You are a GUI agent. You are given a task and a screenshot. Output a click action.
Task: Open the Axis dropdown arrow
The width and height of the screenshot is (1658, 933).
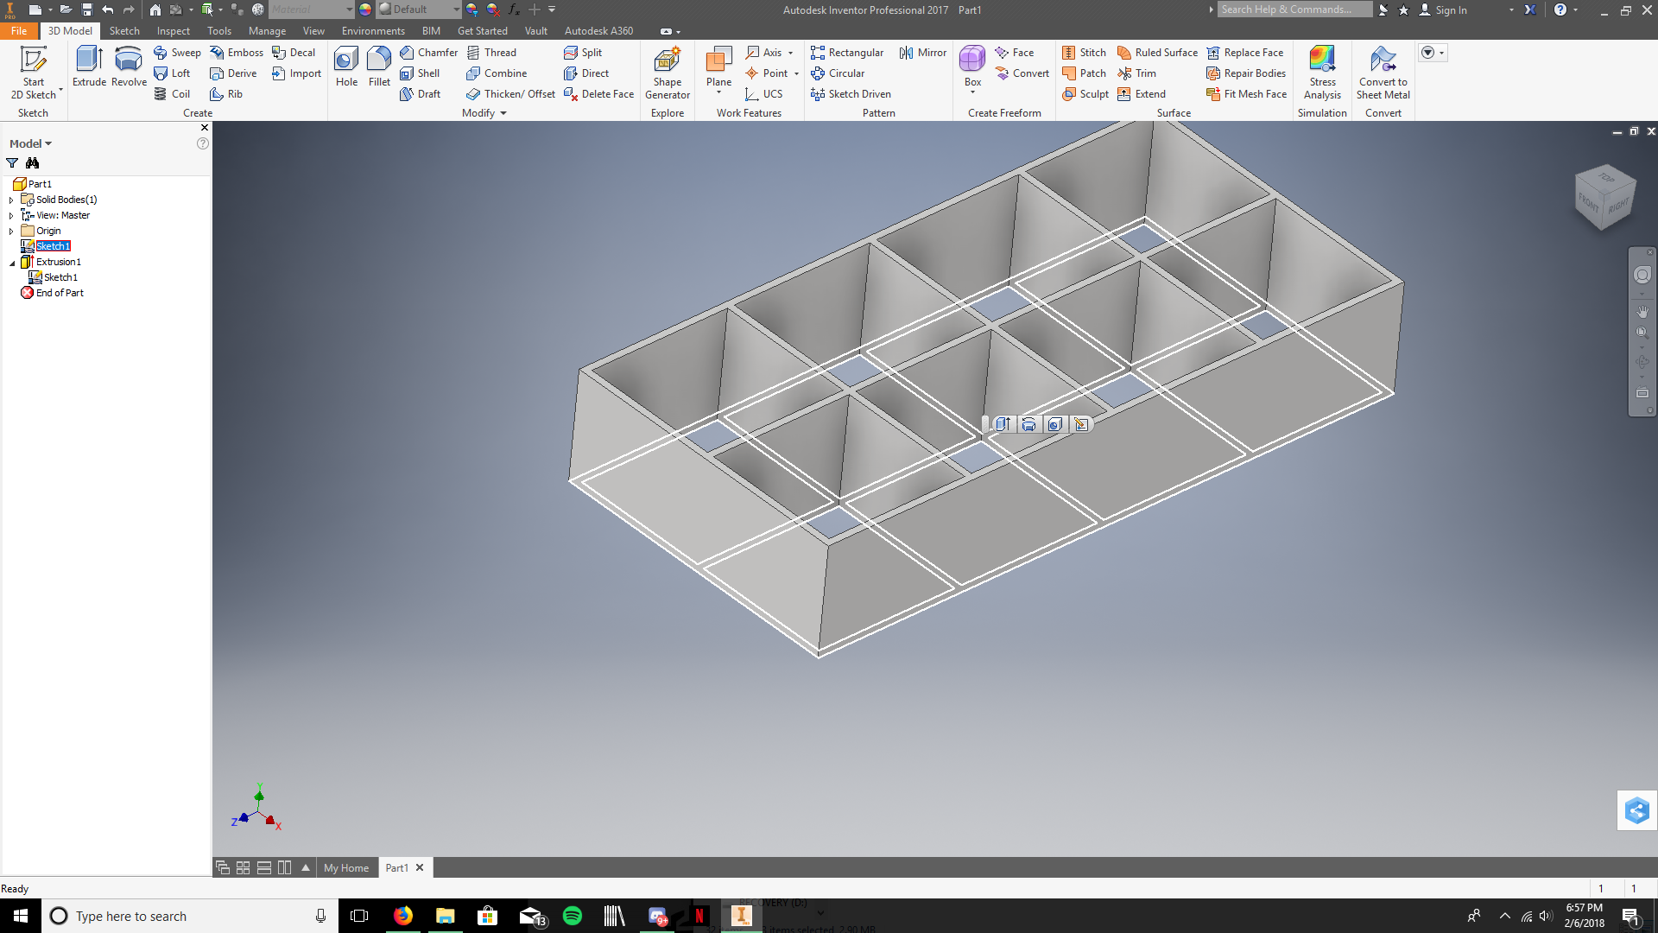[790, 53]
